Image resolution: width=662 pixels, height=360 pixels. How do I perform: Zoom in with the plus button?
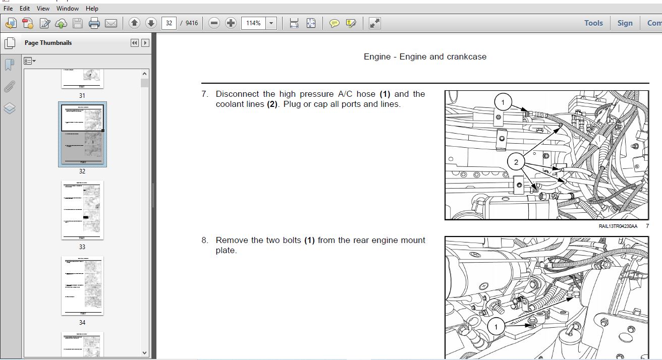tap(231, 23)
